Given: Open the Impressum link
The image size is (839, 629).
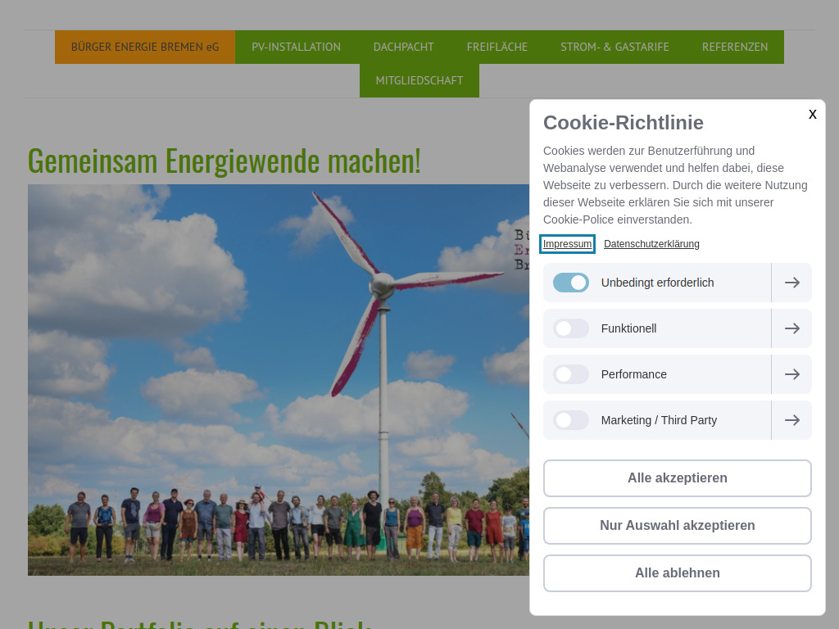Looking at the screenshot, I should (567, 243).
